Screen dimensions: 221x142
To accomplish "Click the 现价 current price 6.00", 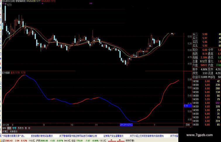I will tap(205, 50).
